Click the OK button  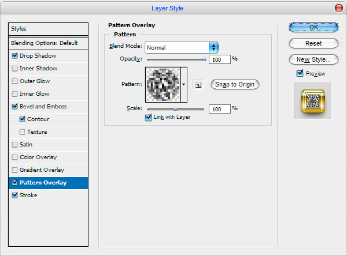tap(313, 27)
